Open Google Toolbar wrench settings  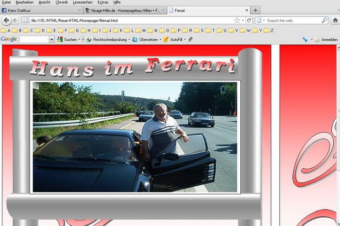(305, 39)
